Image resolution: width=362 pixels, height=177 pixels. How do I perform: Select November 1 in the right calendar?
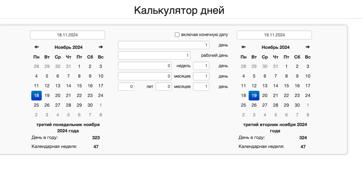point(286,67)
